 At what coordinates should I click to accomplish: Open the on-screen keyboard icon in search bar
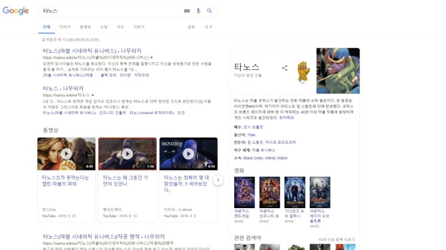[187, 11]
